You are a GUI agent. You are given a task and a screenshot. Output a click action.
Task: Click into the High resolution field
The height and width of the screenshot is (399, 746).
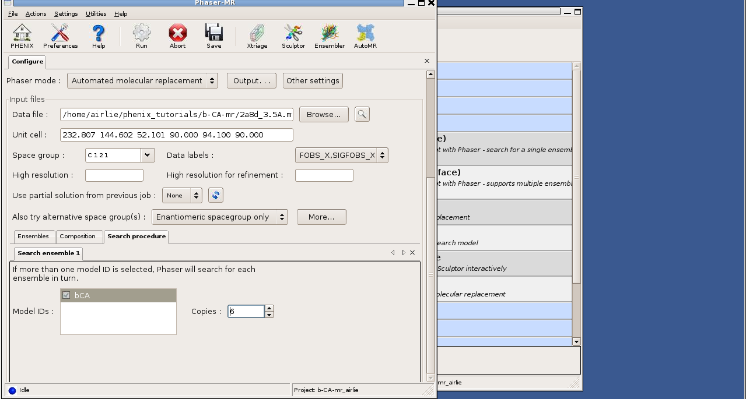(114, 175)
